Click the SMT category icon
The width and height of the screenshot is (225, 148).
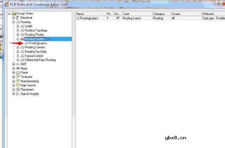(18, 64)
